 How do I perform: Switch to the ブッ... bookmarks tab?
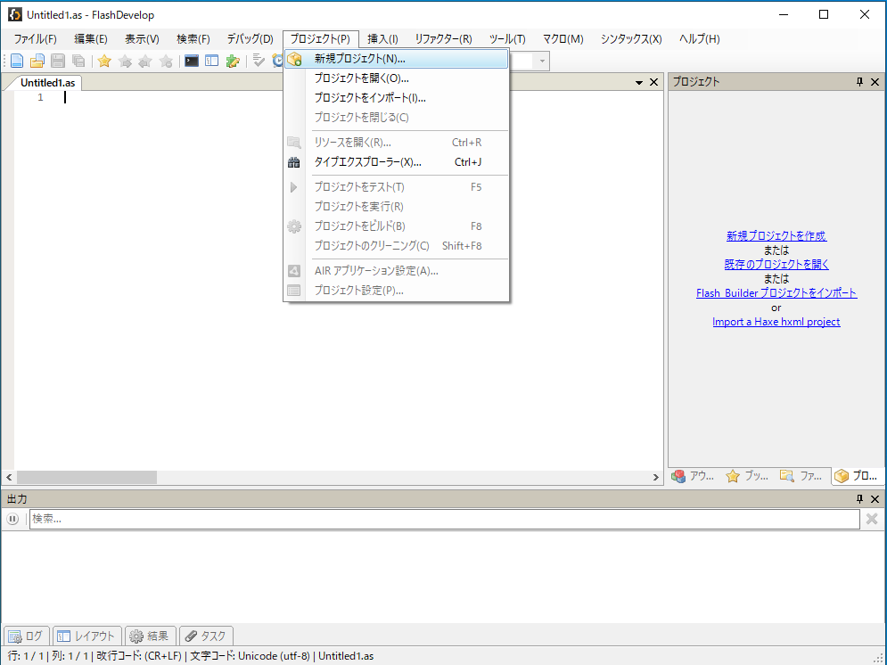748,476
